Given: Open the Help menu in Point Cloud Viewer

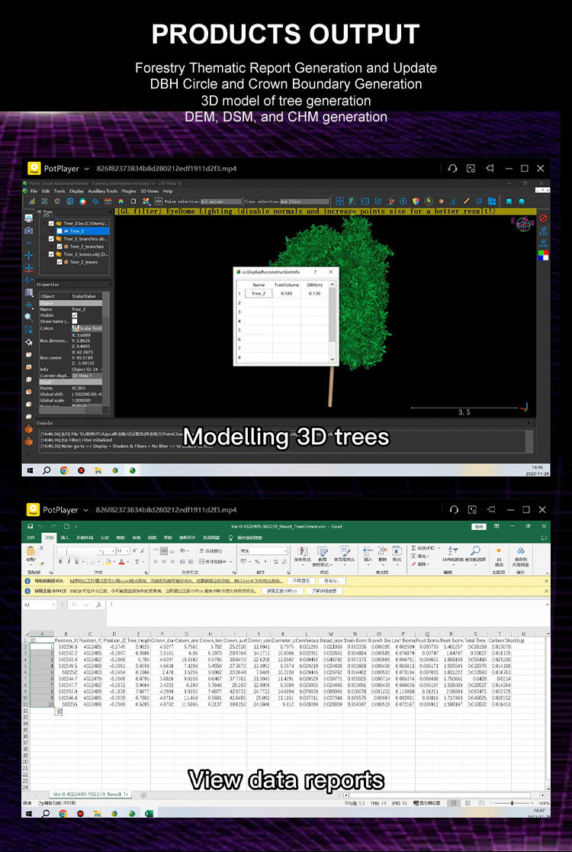Looking at the screenshot, I should [x=168, y=192].
